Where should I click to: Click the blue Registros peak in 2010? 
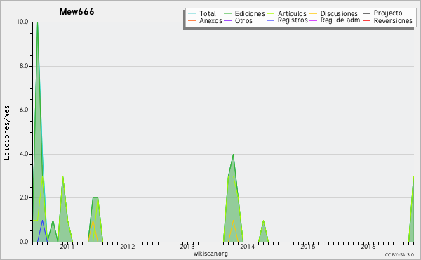[42, 221]
